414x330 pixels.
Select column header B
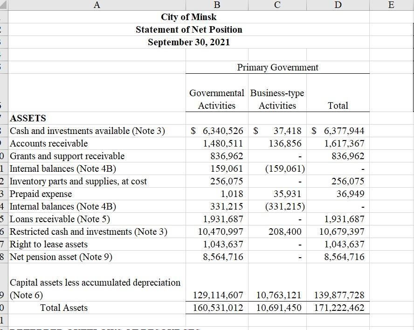216,5
